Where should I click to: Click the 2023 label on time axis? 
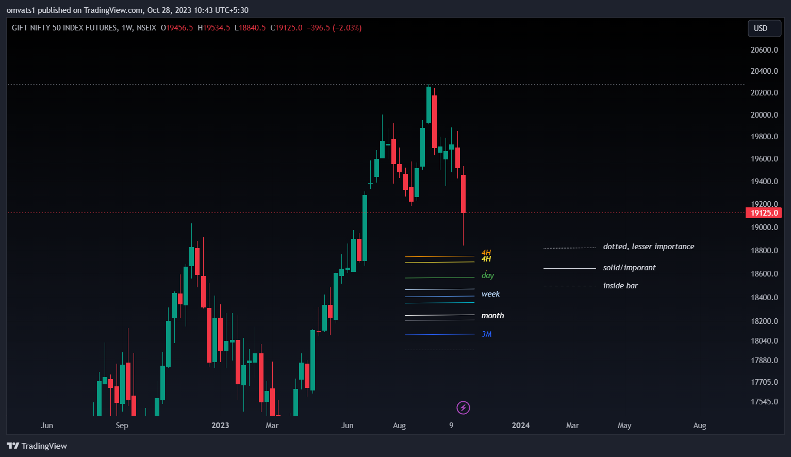(x=220, y=426)
